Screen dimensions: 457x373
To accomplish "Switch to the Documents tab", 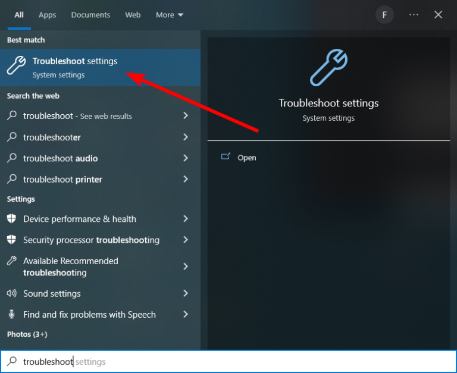I will pos(90,15).
